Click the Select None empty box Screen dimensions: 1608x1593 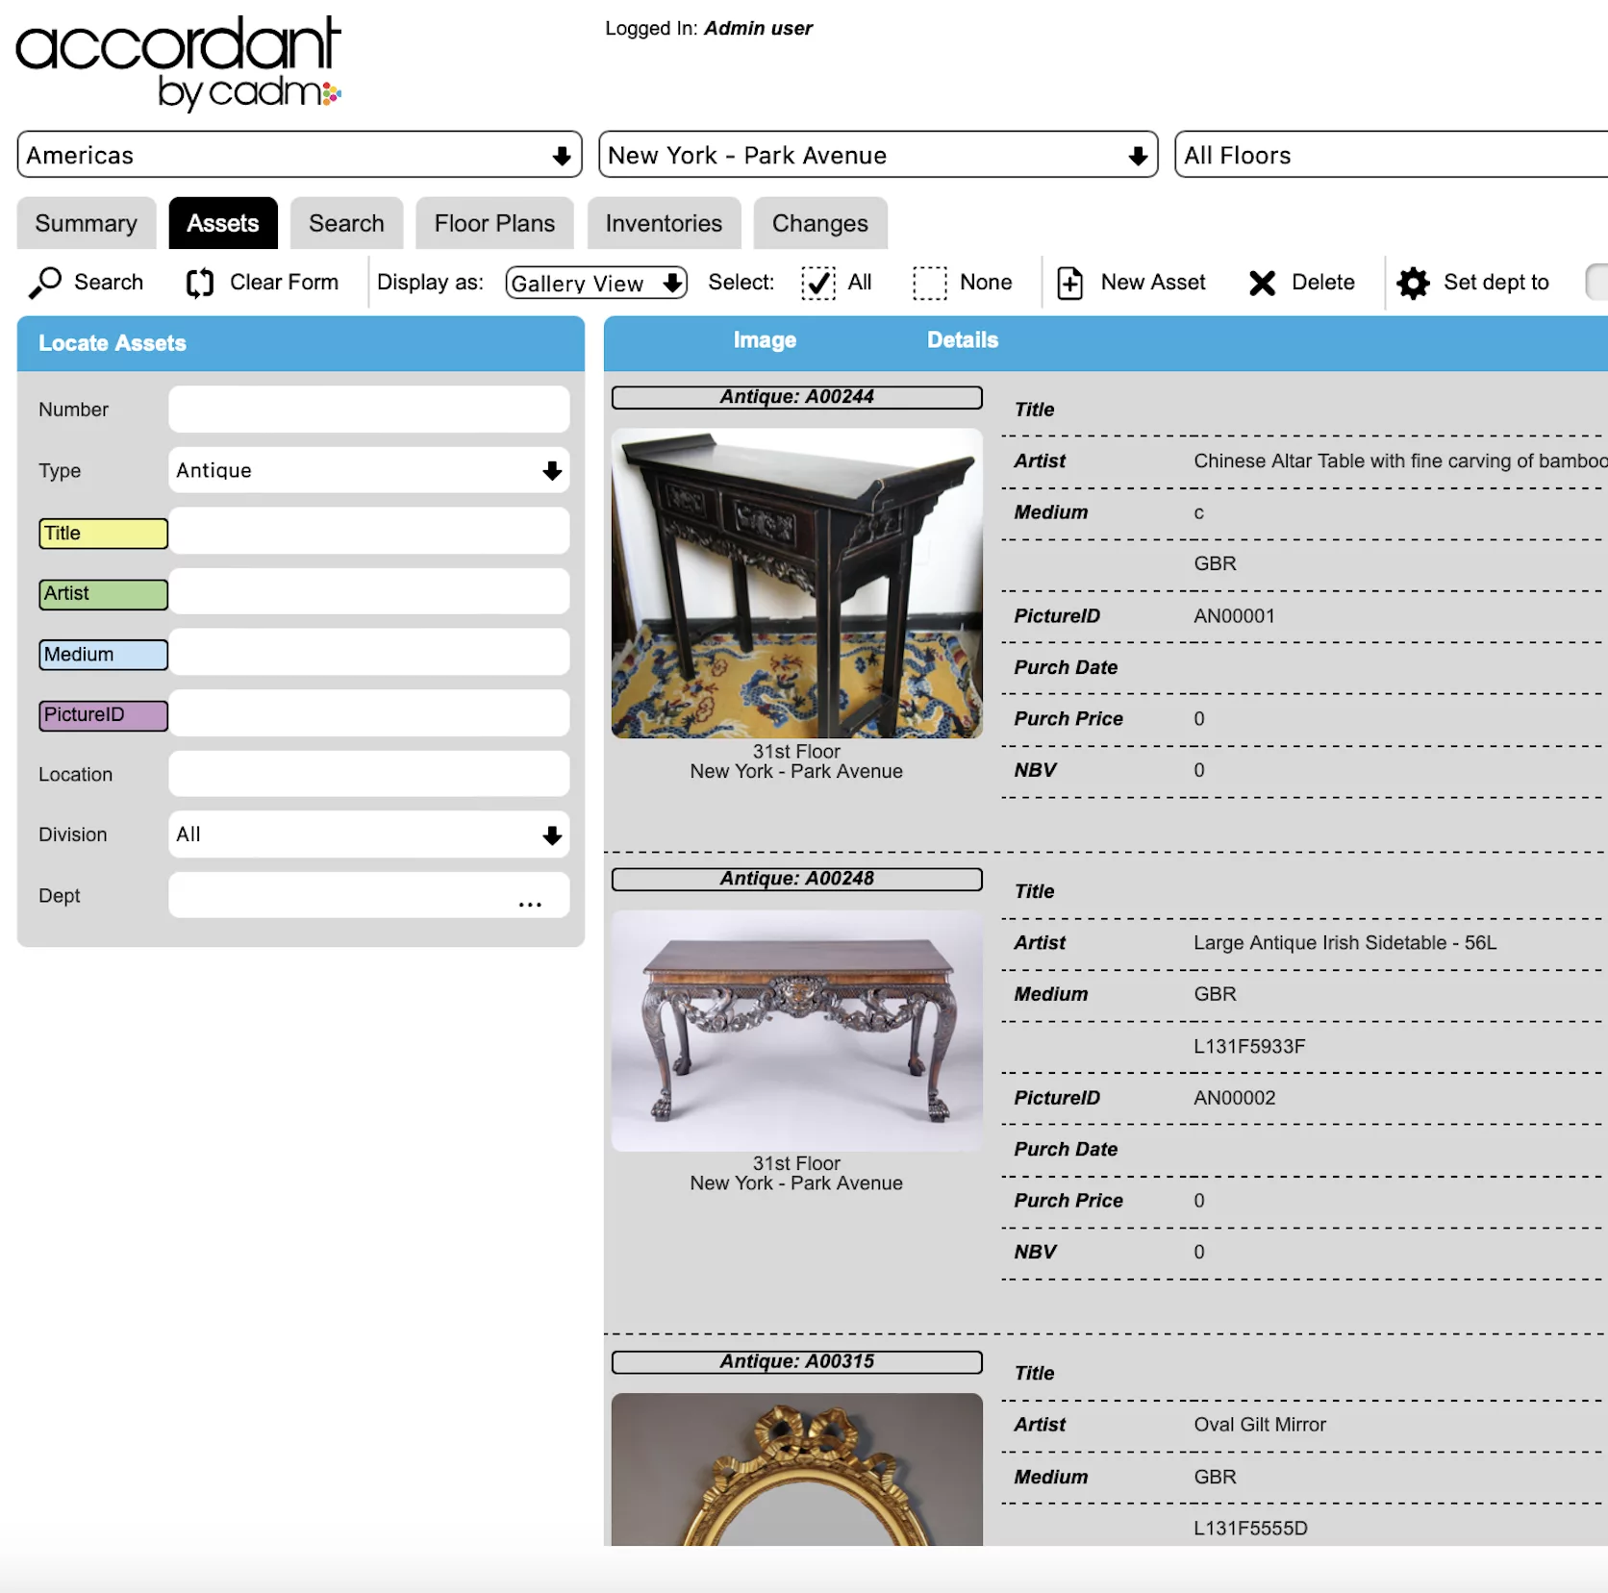pos(929,283)
